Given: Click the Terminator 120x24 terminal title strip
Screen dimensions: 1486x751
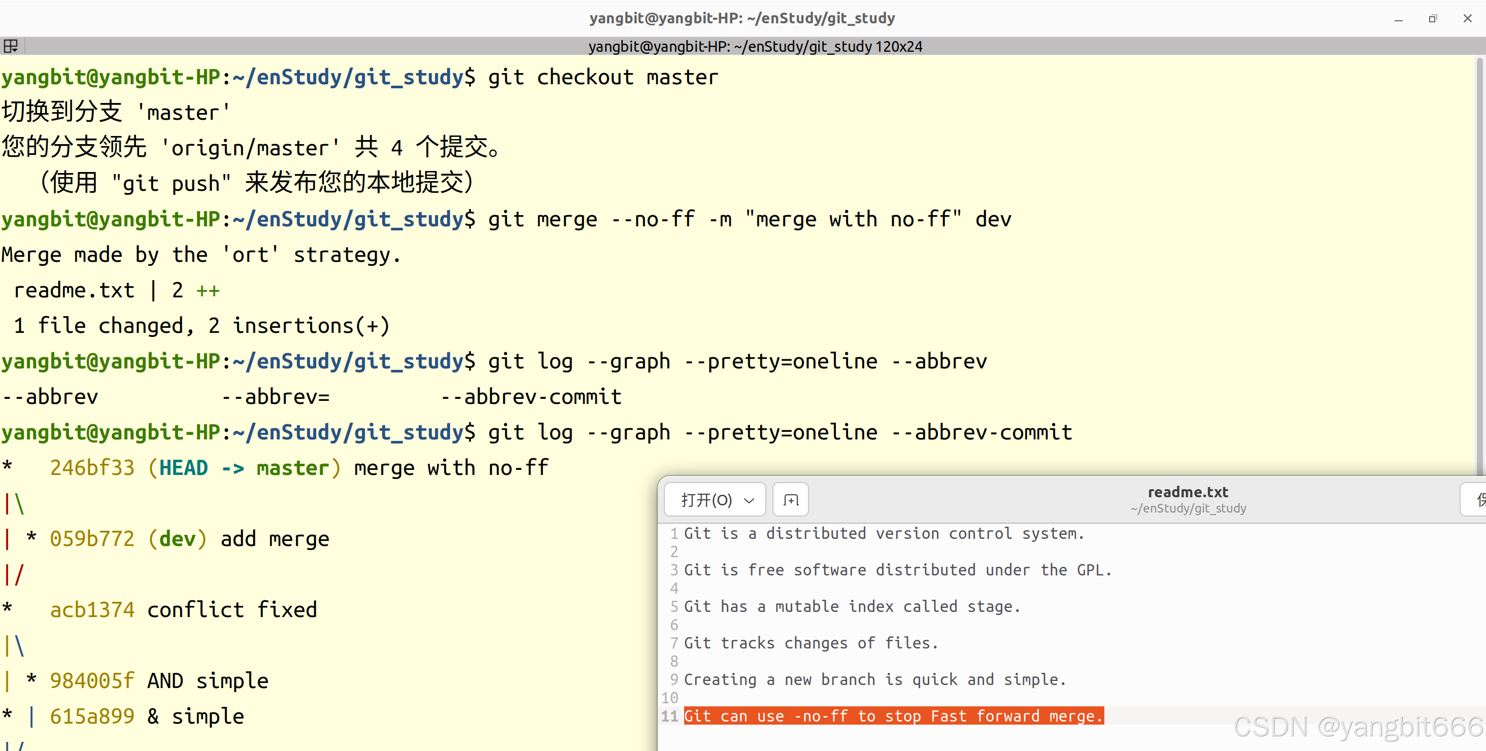Looking at the screenshot, I should (x=755, y=46).
